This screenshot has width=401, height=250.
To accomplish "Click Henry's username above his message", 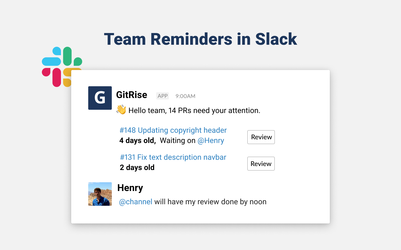I will click(130, 188).
